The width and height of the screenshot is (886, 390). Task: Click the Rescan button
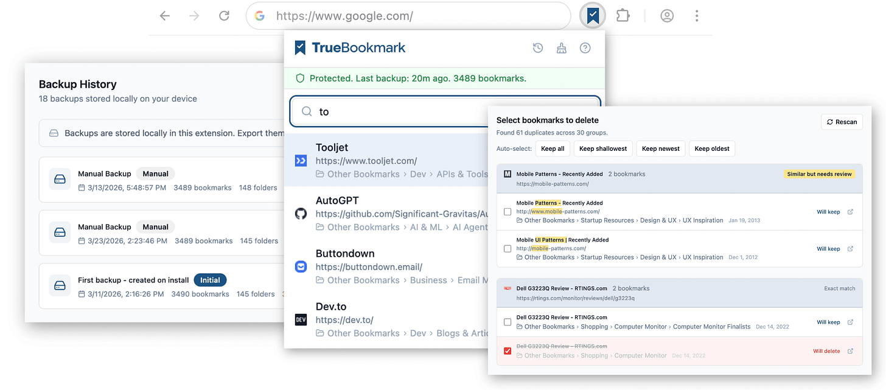[x=842, y=122]
